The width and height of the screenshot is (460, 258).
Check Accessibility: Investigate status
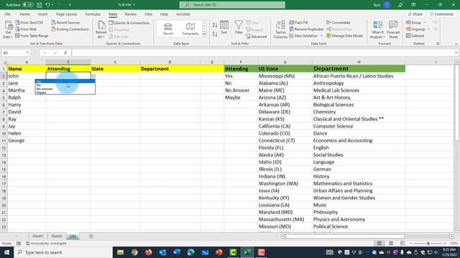click(x=46, y=244)
